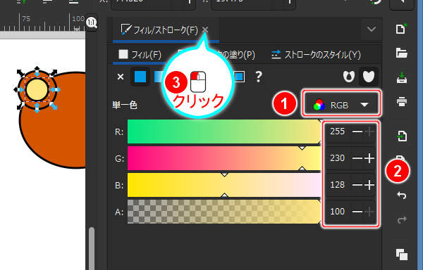Viewport: 423px width, 270px height.
Task: Choose the nonzero solid heart fill rule
Action: (x=369, y=77)
